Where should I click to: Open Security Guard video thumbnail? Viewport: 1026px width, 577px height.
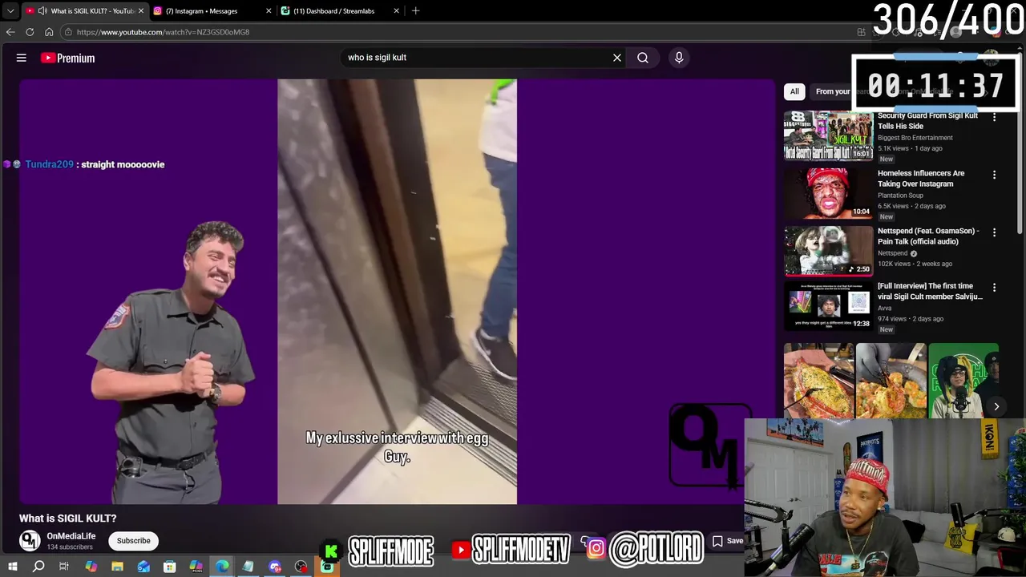coord(828,135)
